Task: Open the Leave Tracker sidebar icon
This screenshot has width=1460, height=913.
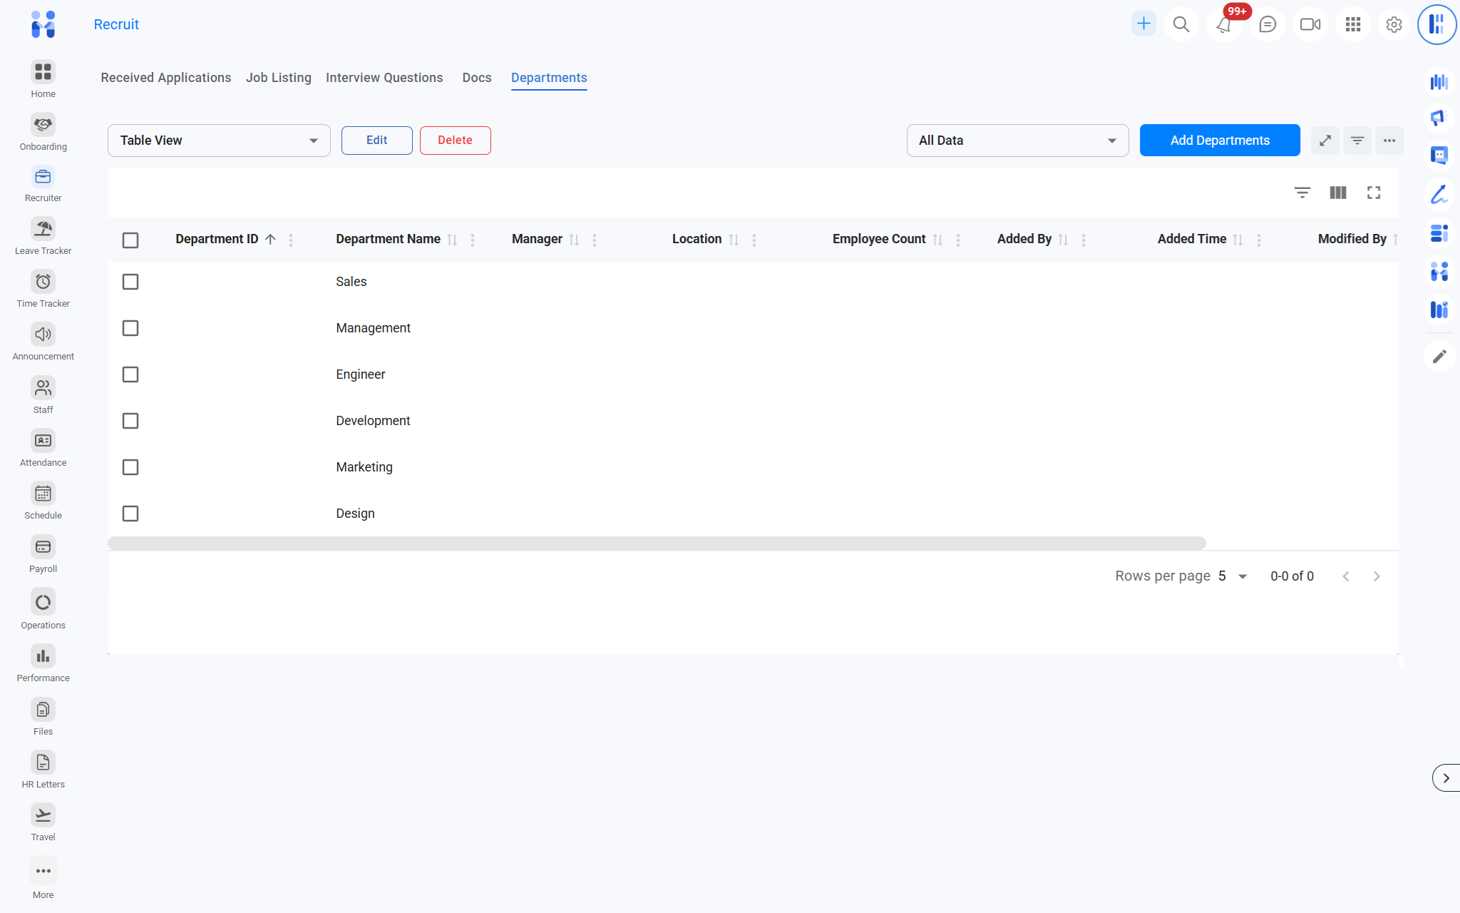Action: (43, 229)
